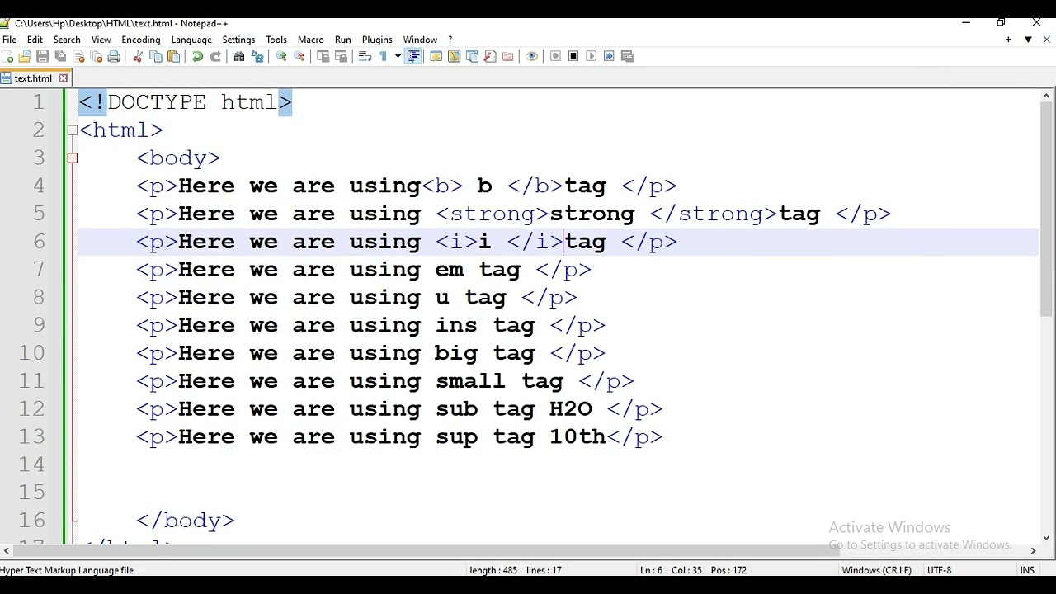Open the Language menu

point(191,40)
